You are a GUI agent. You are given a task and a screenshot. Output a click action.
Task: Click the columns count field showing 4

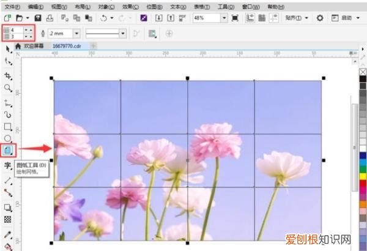(17, 30)
